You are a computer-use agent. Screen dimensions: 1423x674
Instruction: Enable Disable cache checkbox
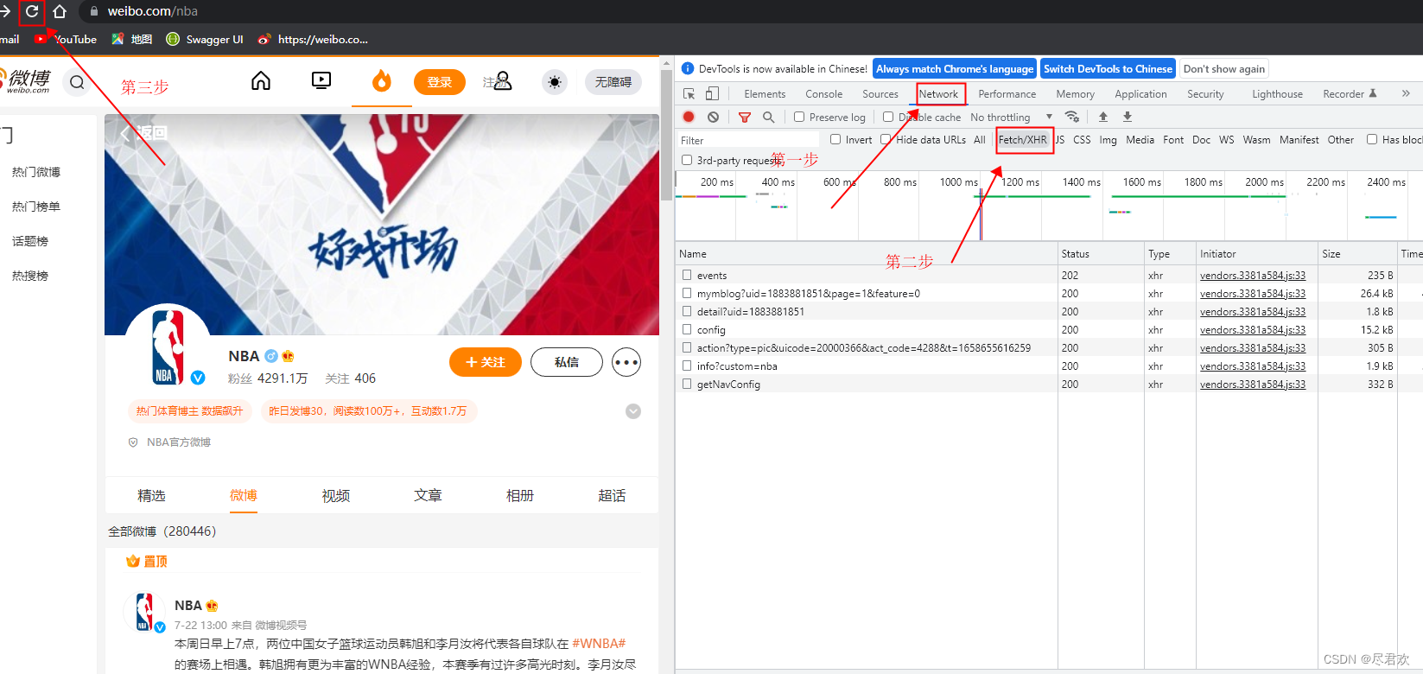click(888, 117)
